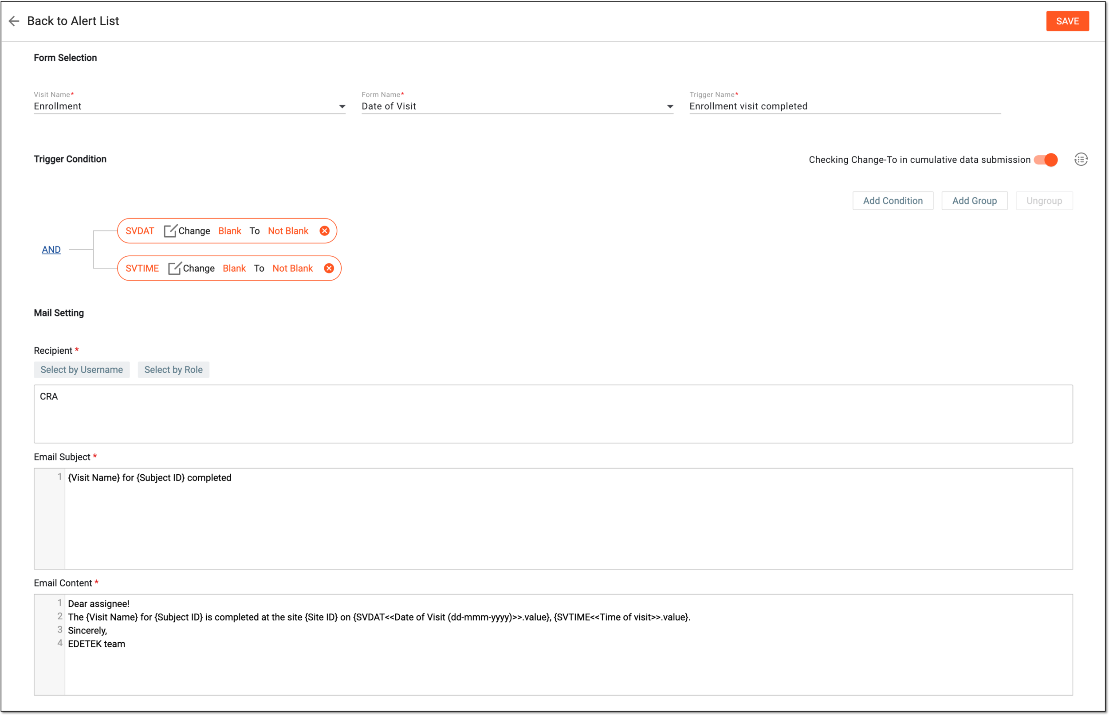Click the SVDAT field name

(x=139, y=231)
